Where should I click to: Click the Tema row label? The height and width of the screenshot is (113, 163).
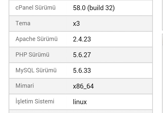[x=23, y=23]
